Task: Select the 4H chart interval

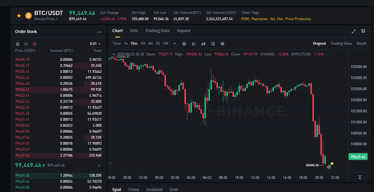Action: pyautogui.click(x=150, y=44)
